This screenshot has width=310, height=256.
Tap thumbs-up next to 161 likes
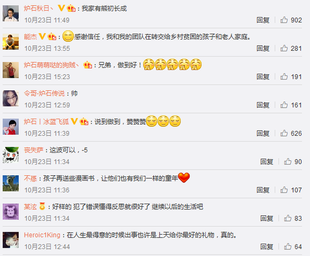(x=284, y=105)
